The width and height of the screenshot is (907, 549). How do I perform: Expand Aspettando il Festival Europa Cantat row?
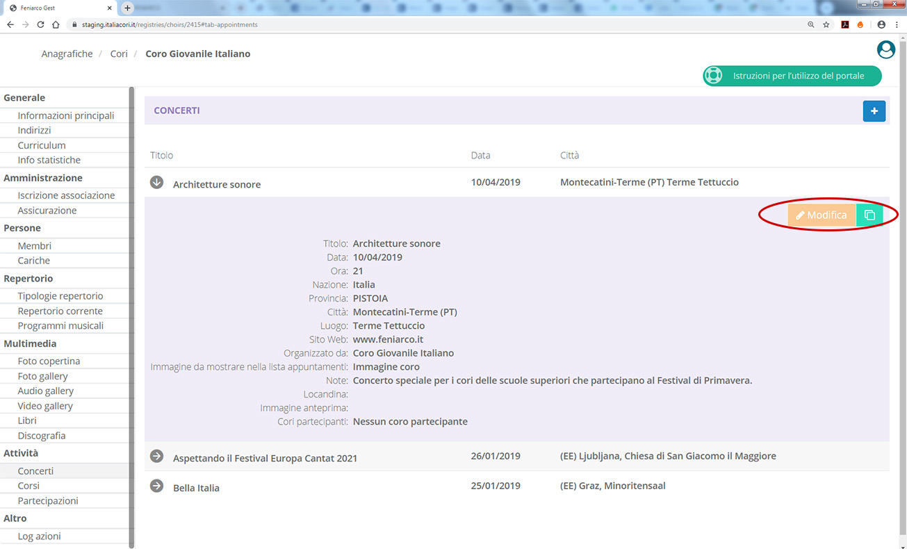(x=157, y=456)
